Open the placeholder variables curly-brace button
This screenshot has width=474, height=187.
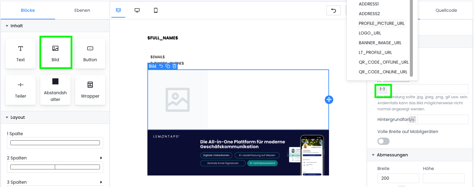(383, 89)
